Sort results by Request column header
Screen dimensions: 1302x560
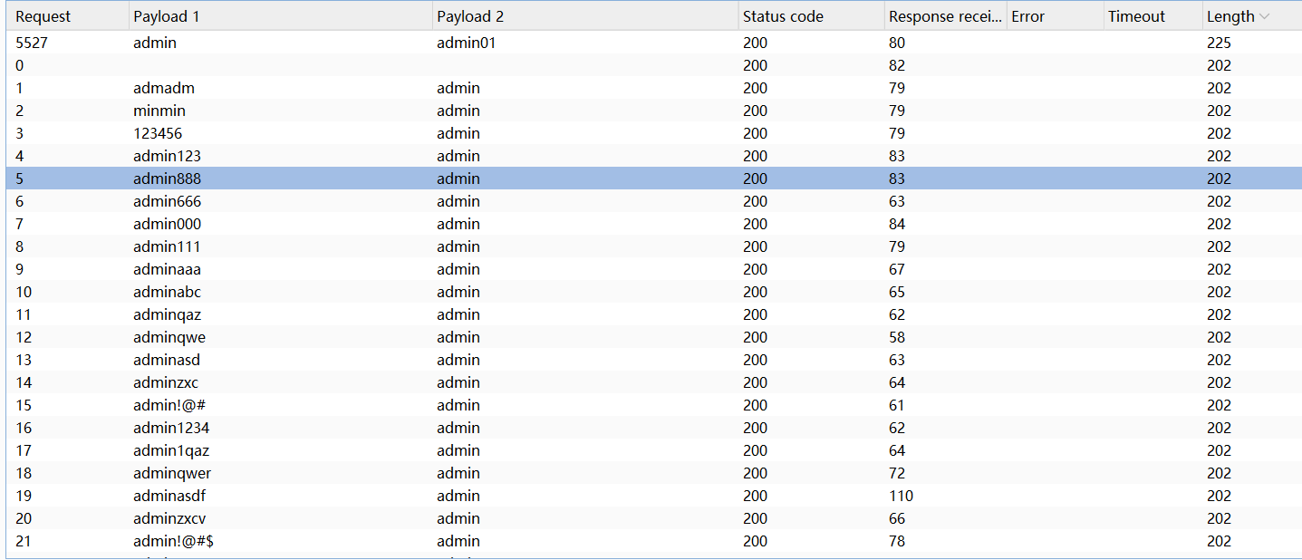[x=43, y=16]
